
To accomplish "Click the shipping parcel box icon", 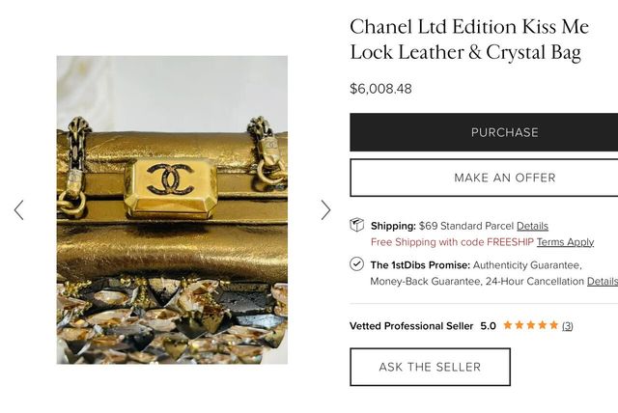I will 357,225.
